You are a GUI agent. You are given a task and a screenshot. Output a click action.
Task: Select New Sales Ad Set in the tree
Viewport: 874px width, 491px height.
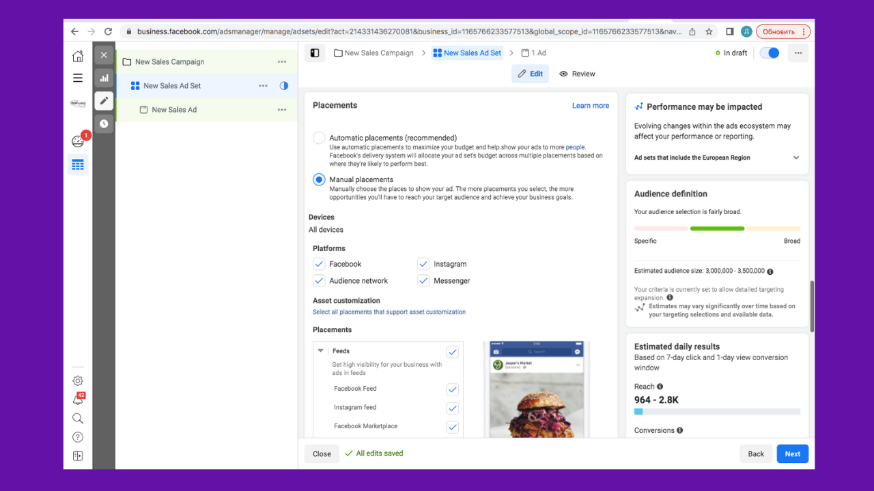tap(172, 86)
